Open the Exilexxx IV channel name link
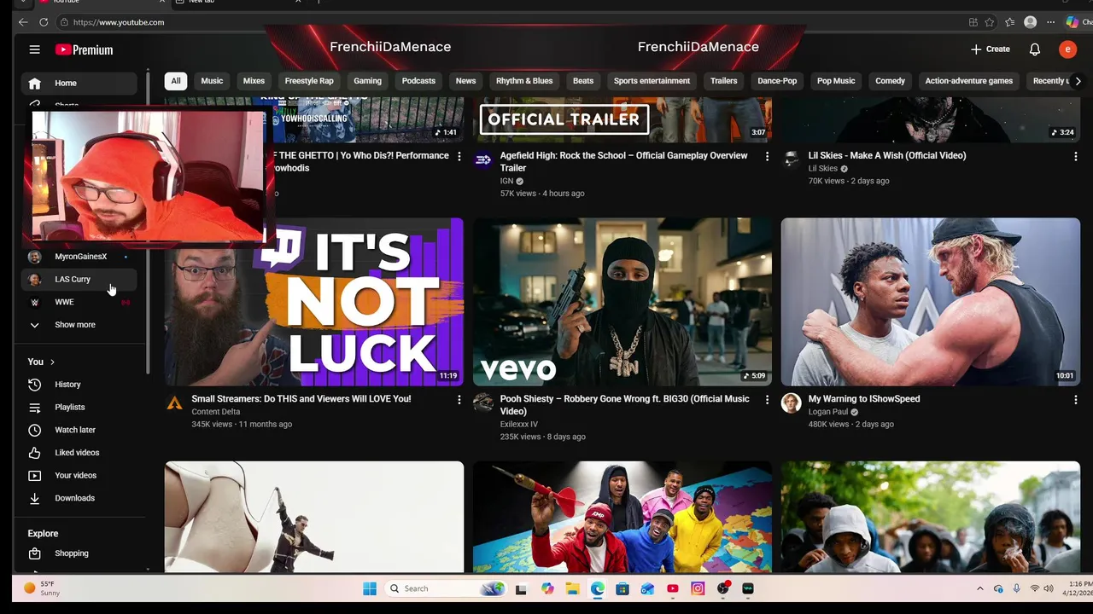Screen dimensions: 1093x614 pyautogui.click(x=519, y=425)
